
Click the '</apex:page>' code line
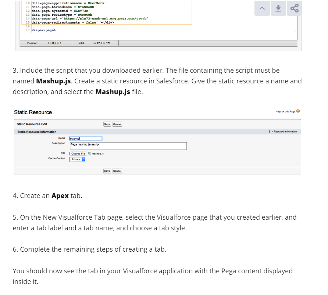coord(43,30)
